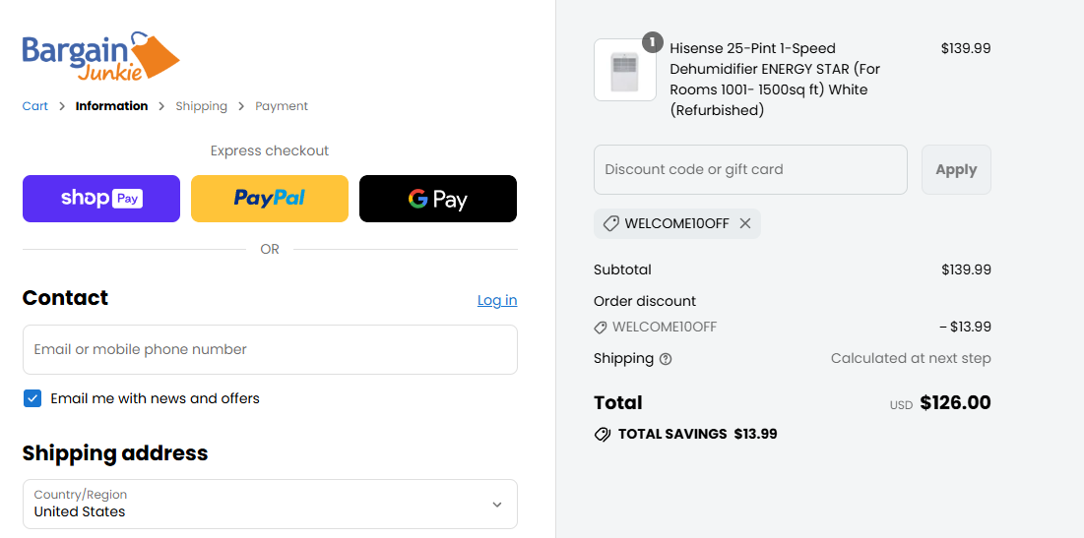Click the discount tag icon under Order discount

600,328
